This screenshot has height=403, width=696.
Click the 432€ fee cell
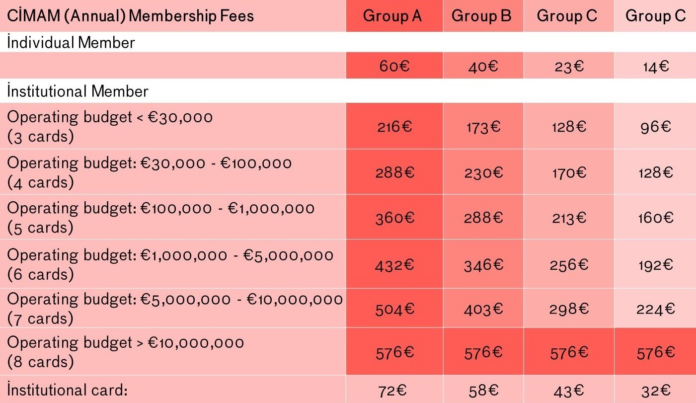(x=394, y=264)
